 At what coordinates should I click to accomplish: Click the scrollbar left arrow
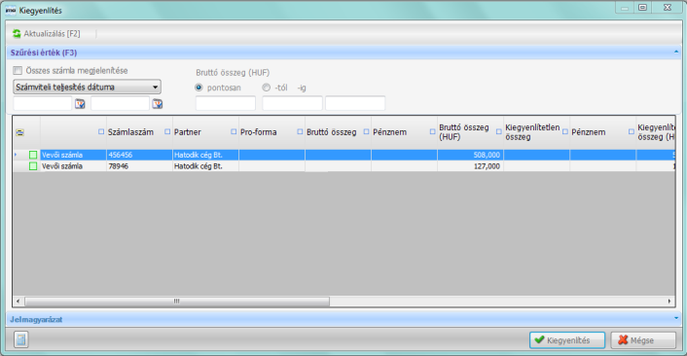[18, 302]
